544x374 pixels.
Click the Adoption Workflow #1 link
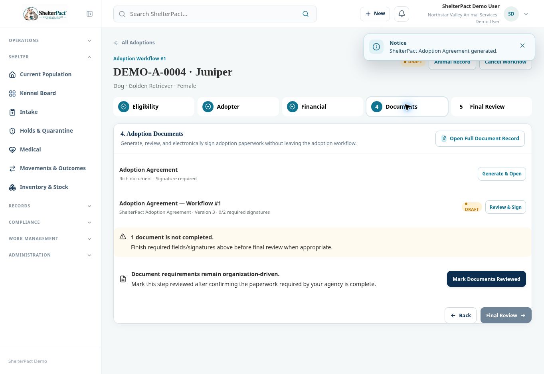140,59
